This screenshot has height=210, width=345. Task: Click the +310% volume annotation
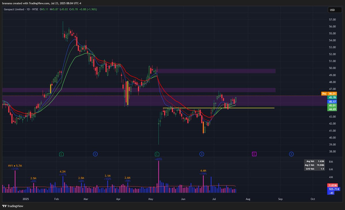point(15,169)
